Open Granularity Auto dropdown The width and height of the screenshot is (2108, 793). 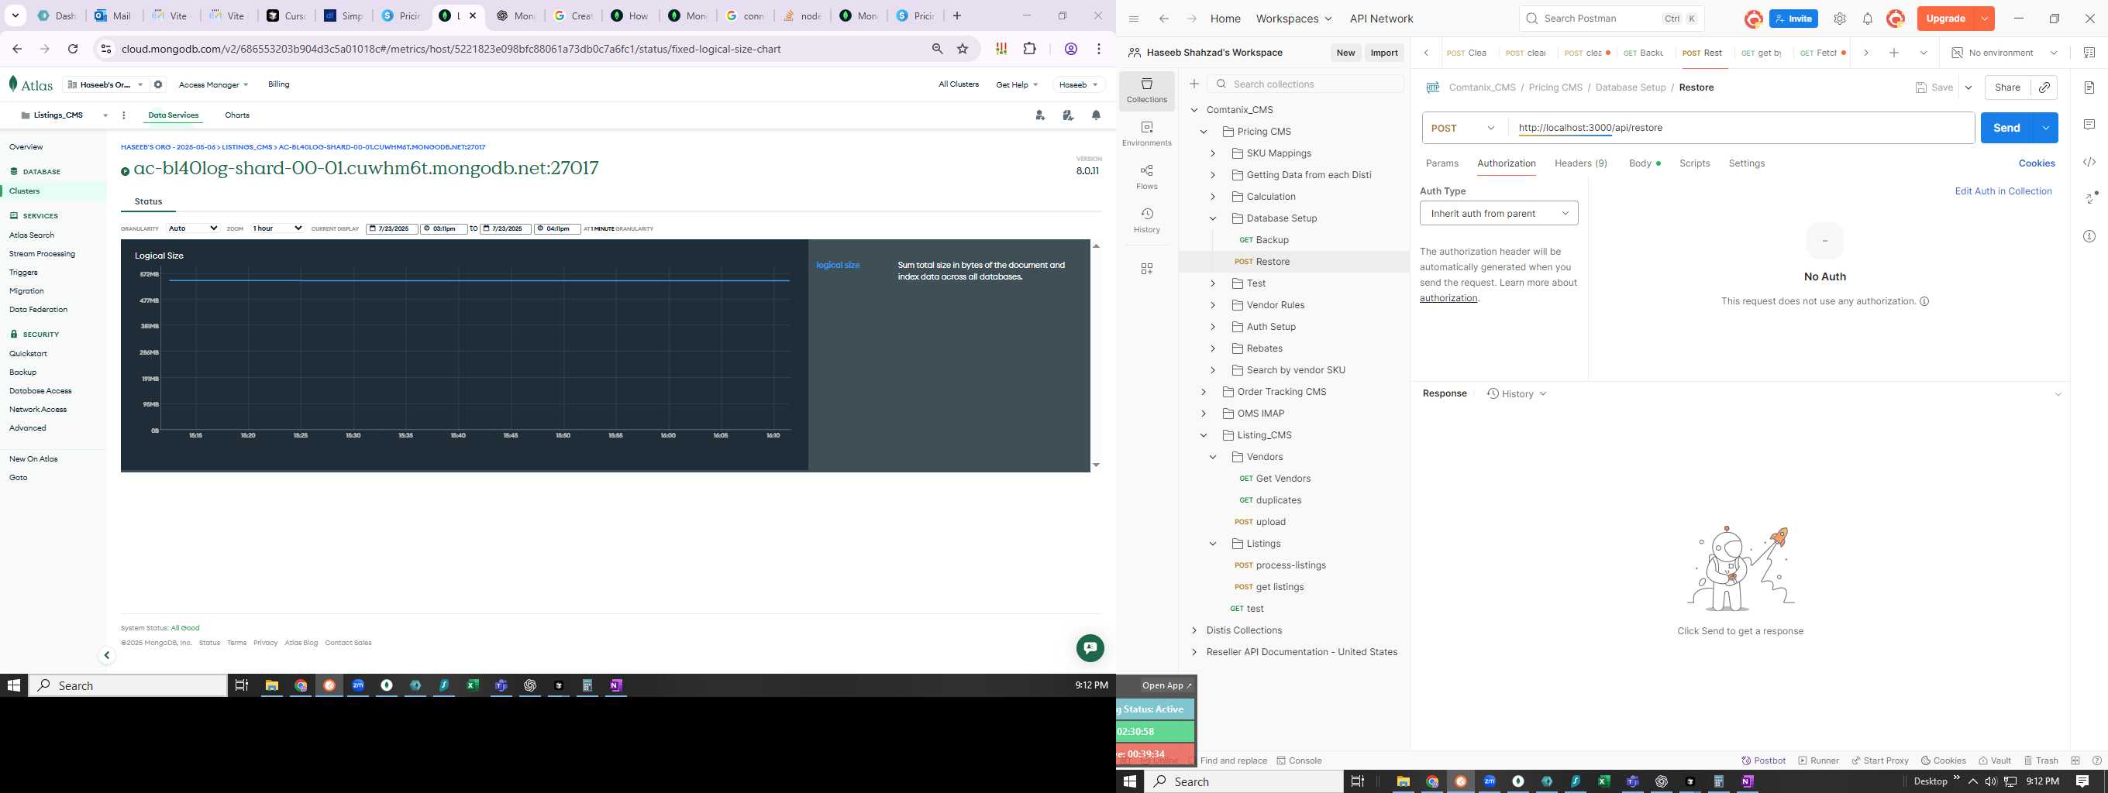pyautogui.click(x=193, y=229)
